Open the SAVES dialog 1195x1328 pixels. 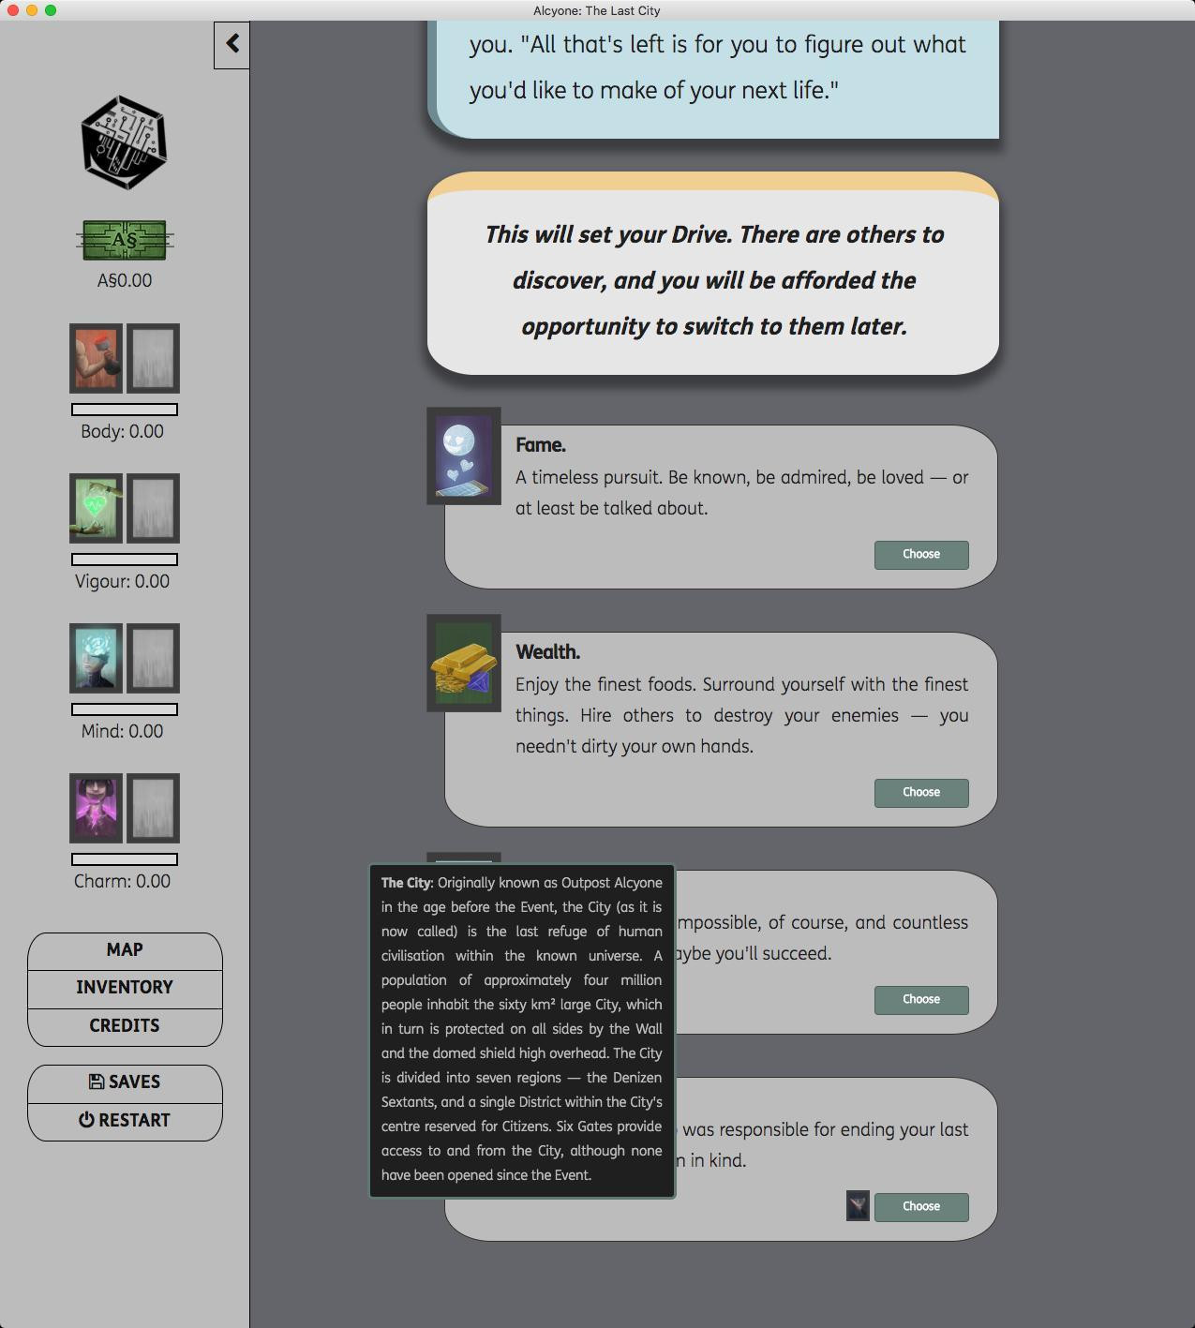point(125,1083)
